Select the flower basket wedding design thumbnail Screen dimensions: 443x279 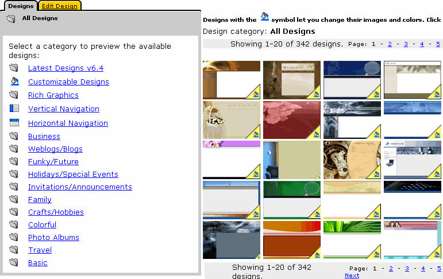tap(232, 120)
